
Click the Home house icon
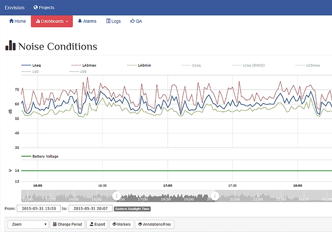tap(12, 21)
